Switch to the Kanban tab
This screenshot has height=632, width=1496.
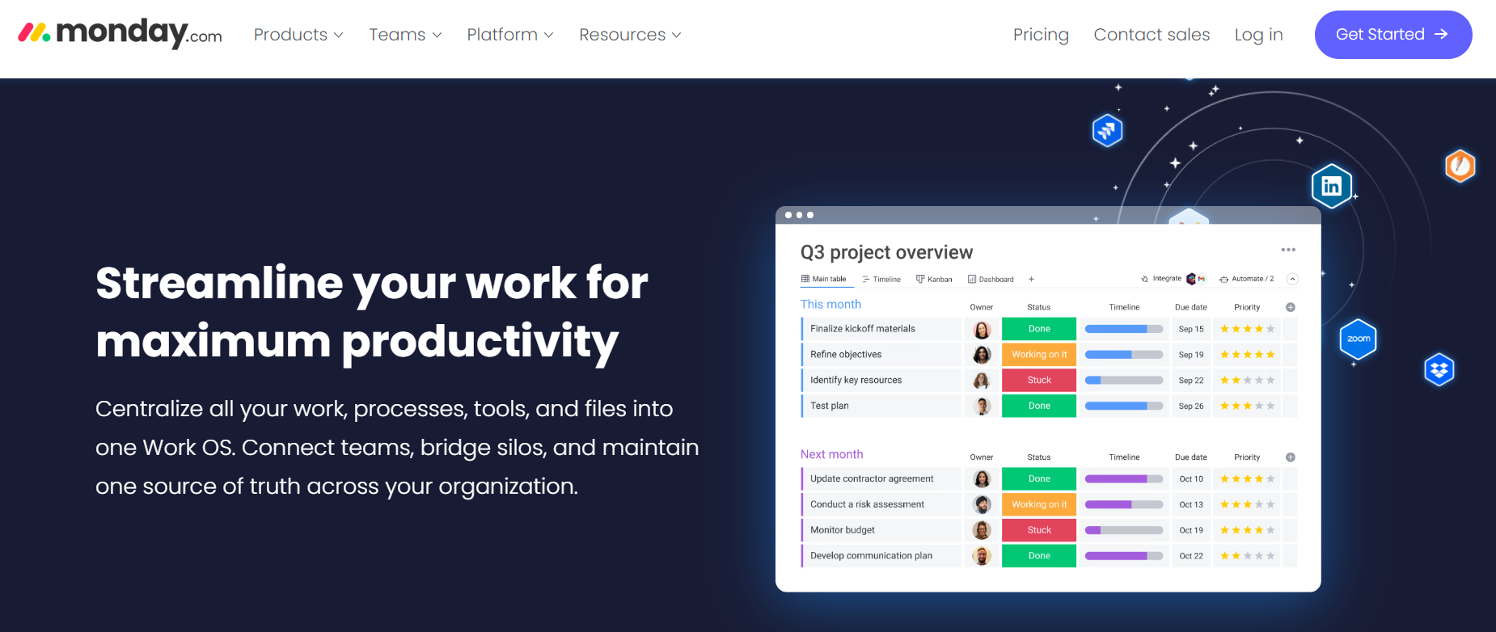tap(934, 279)
